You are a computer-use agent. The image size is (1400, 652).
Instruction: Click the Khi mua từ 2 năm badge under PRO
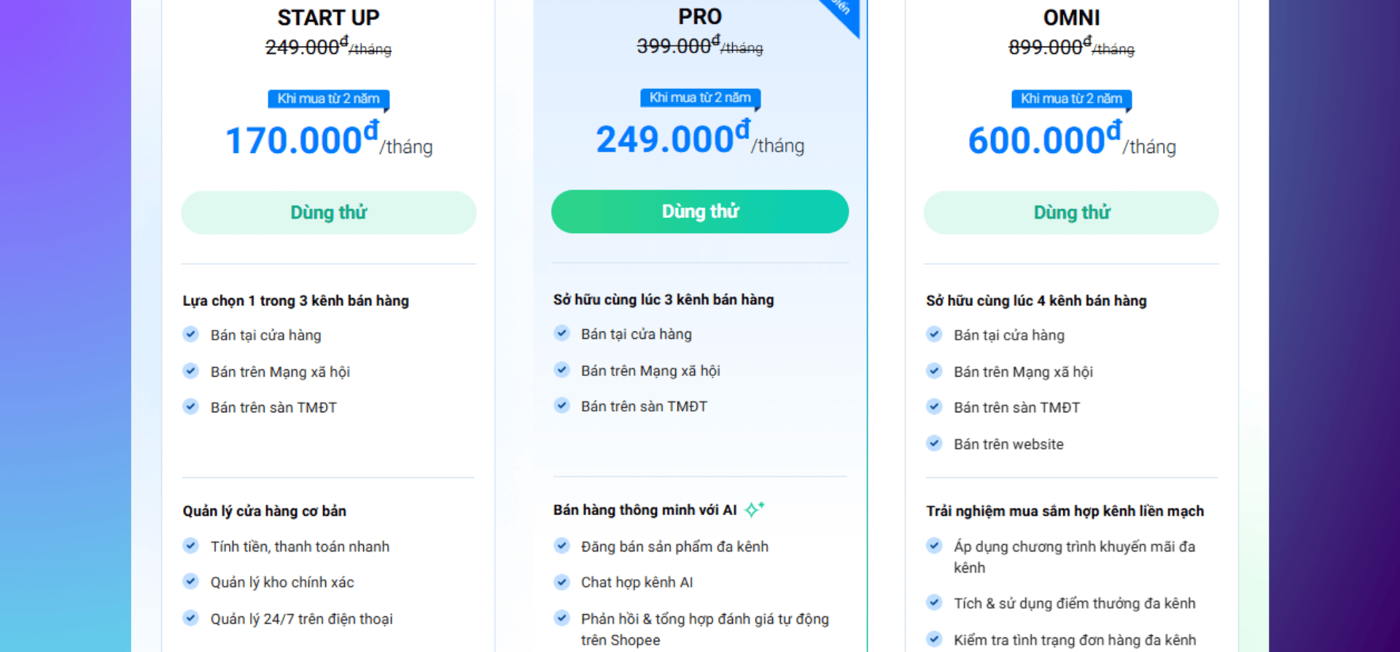[700, 98]
